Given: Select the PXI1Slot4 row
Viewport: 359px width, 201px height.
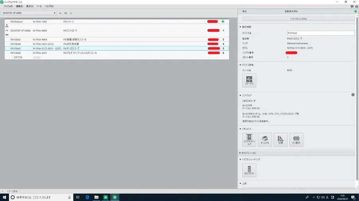Looking at the screenshot, I should pyautogui.click(x=117, y=44).
